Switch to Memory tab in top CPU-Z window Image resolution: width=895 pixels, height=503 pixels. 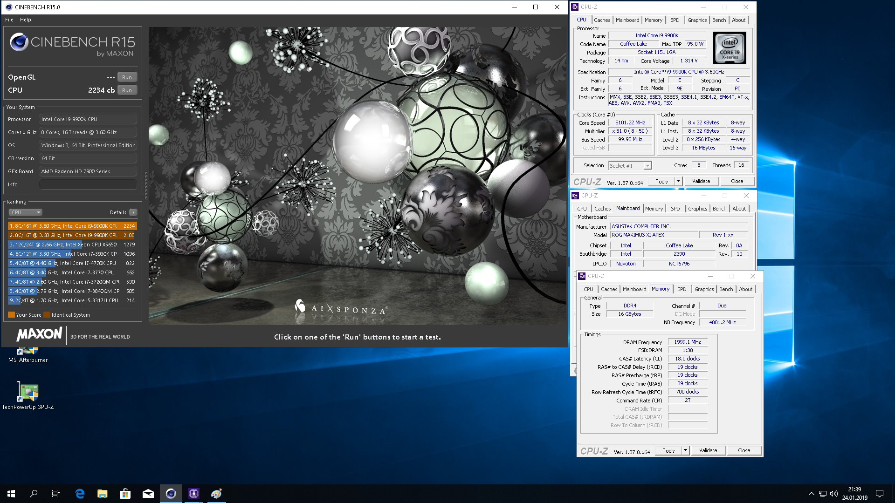pyautogui.click(x=654, y=20)
